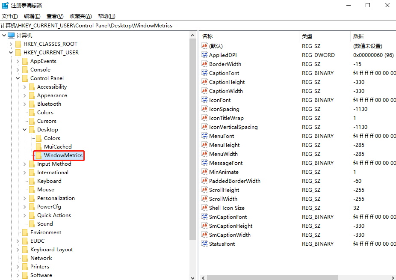Expand the HKEY_CLASSES_ROOT key
Image resolution: width=396 pixels, height=280 pixels.
click(x=11, y=44)
